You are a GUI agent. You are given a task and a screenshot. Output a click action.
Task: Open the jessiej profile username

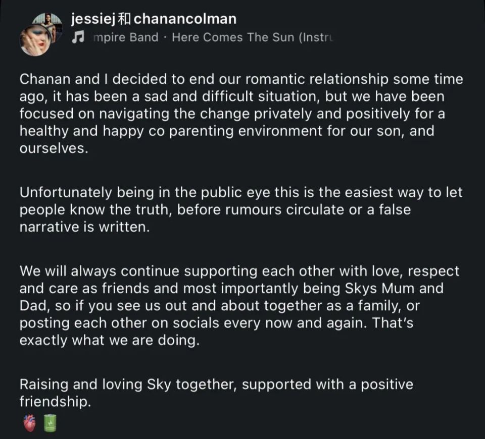(93, 19)
